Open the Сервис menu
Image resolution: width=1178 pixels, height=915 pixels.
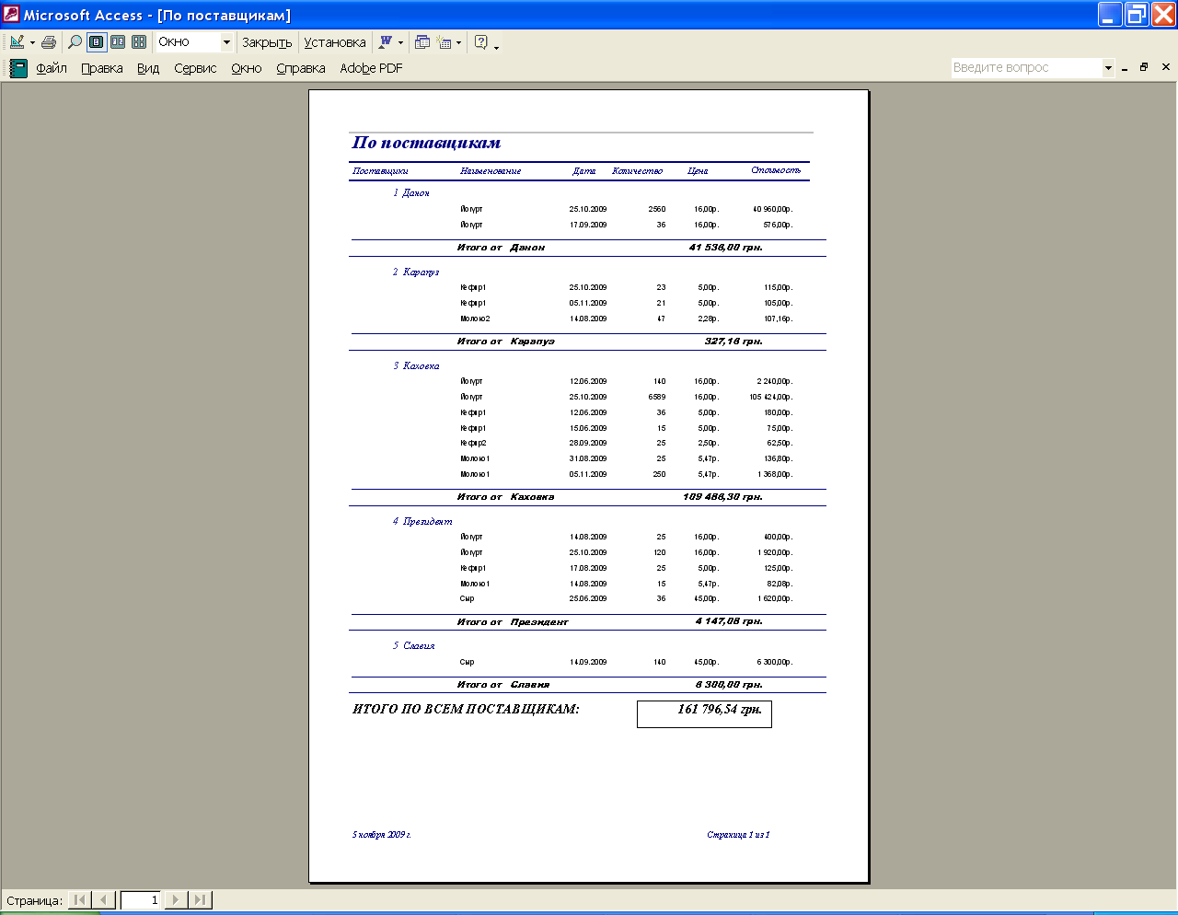click(195, 68)
